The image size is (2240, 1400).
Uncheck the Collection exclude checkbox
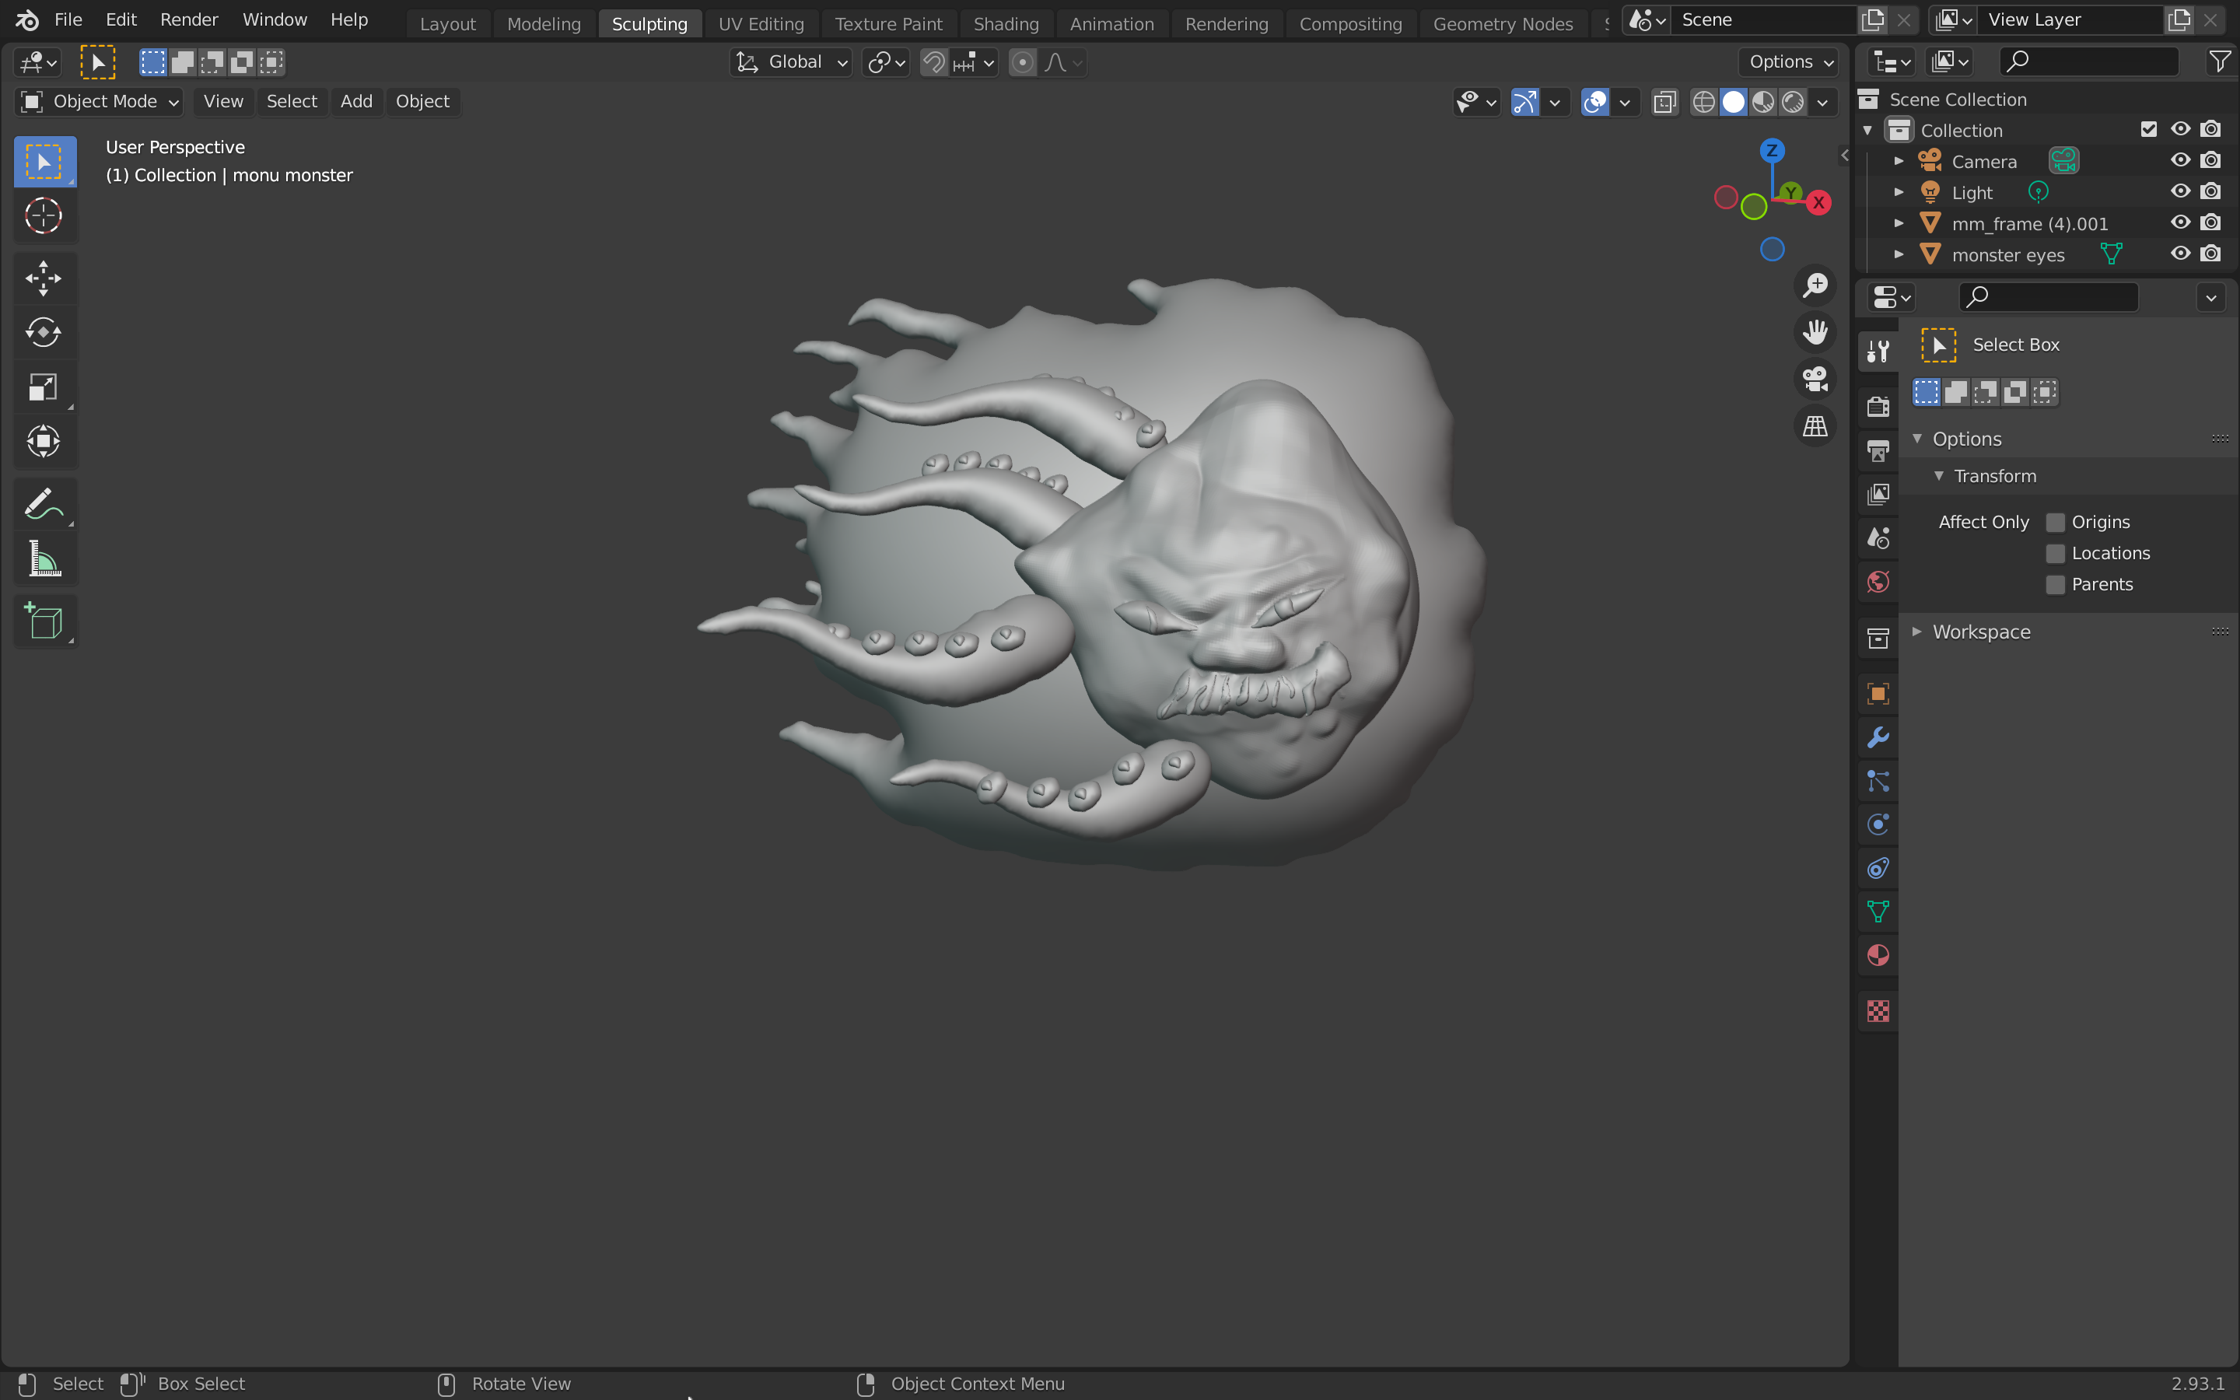(2149, 130)
